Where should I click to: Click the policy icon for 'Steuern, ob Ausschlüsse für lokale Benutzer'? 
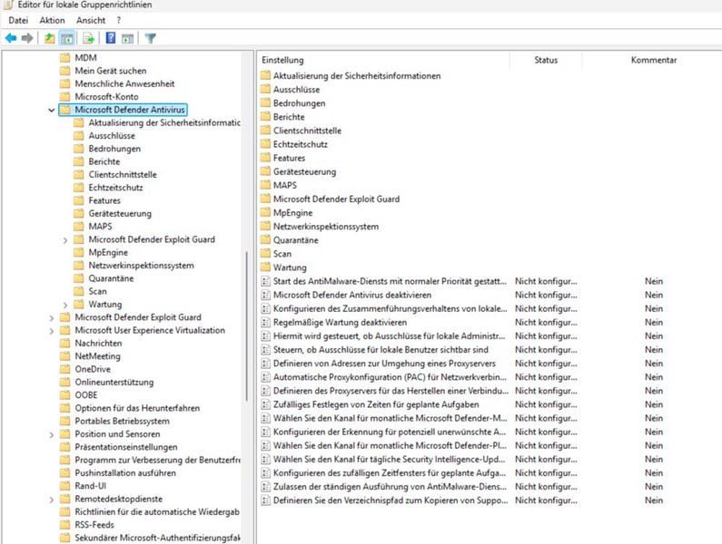[266, 349]
